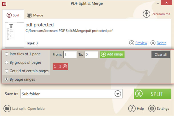Select the By page ranges option
The image size is (174, 116).
click(6, 79)
